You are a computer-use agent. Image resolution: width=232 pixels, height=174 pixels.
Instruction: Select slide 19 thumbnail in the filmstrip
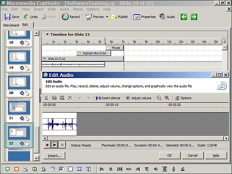click(19, 57)
